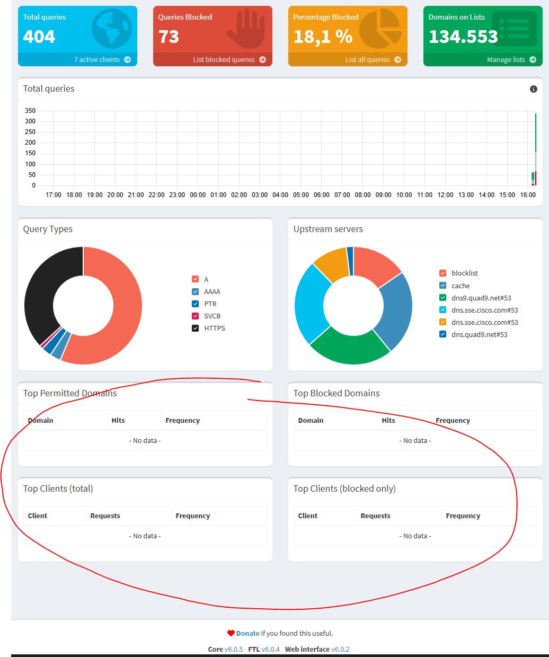Click the arrow icon next to 7 active clients

pos(127,59)
